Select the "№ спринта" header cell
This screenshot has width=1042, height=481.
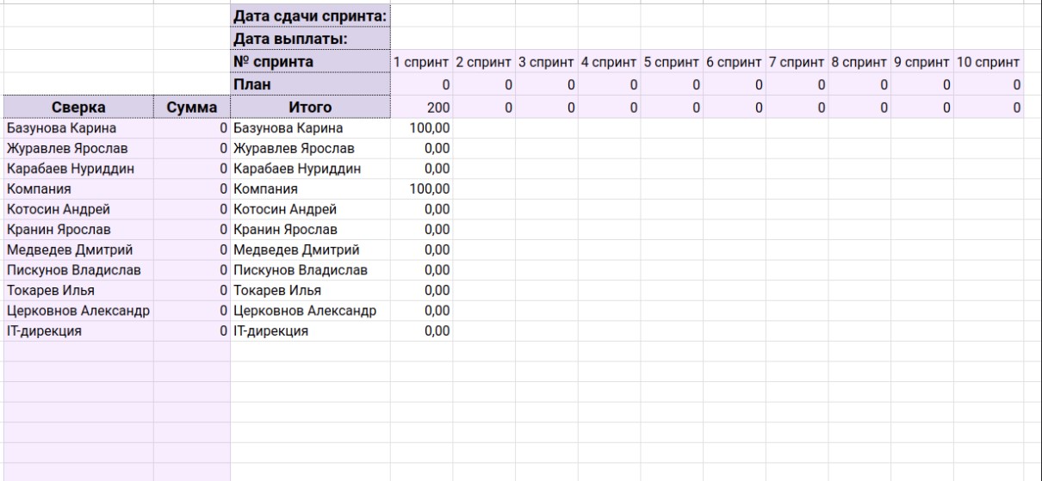310,62
